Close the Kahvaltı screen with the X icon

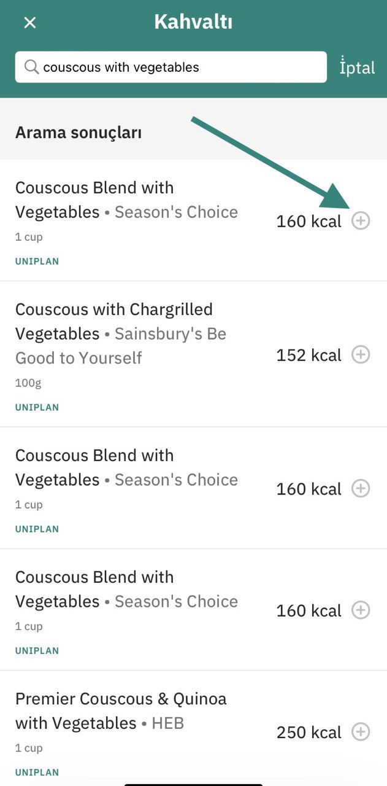pos(30,23)
